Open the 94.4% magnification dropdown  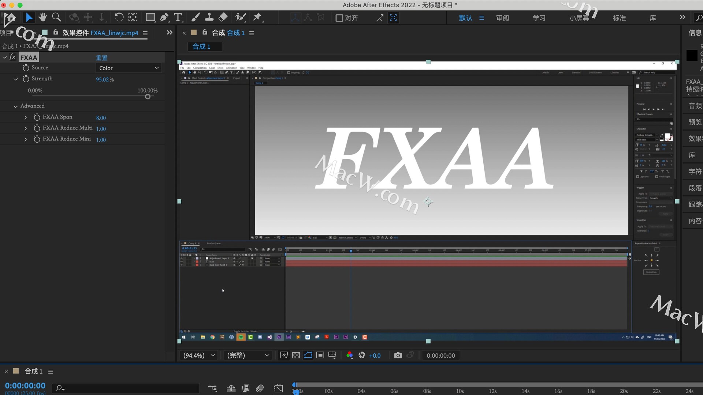coord(198,355)
